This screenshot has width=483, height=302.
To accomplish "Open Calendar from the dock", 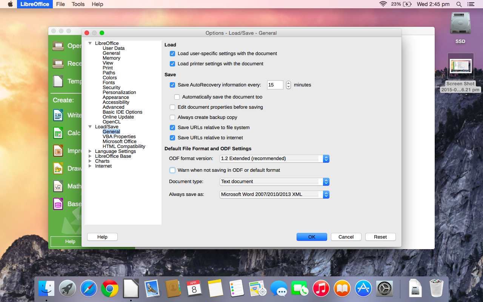I will (194, 289).
